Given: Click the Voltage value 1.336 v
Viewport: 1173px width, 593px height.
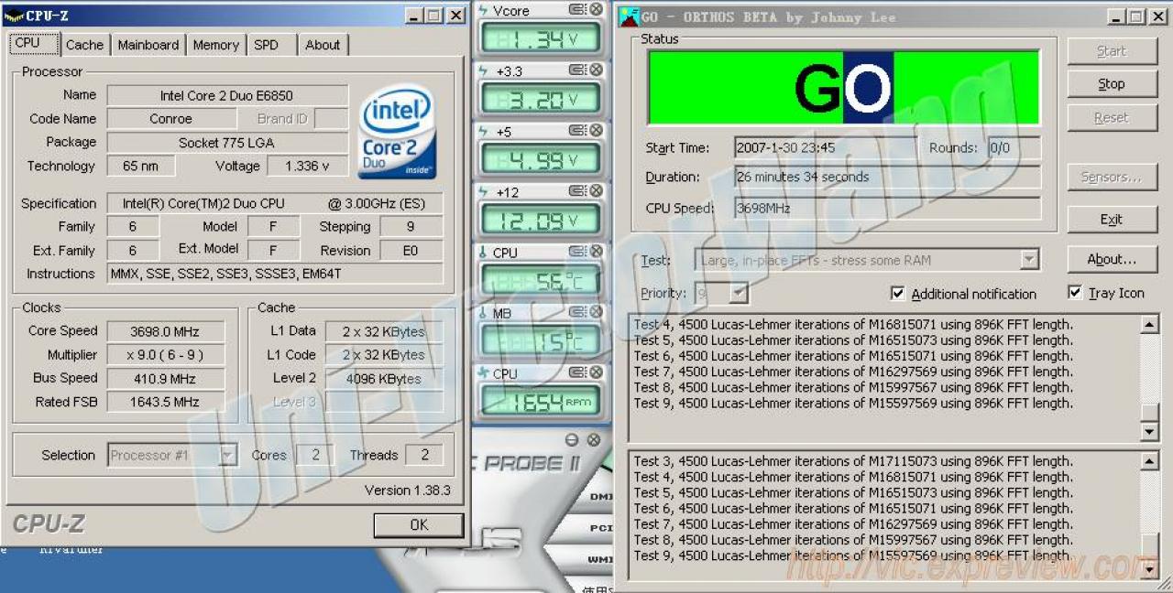Looking at the screenshot, I should (307, 166).
